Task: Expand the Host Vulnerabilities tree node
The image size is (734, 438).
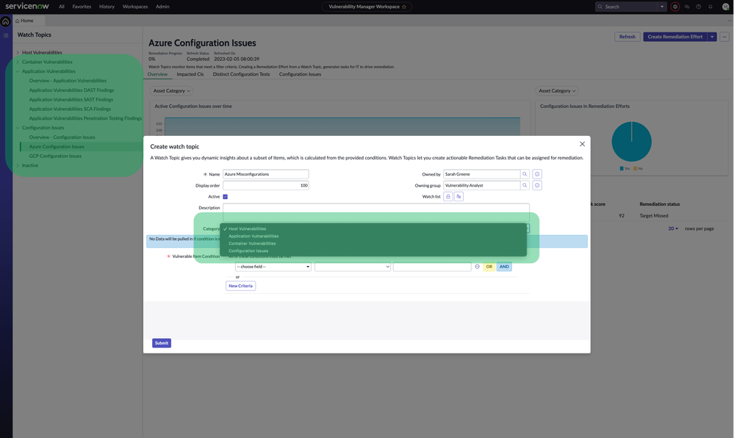Action: [18, 52]
